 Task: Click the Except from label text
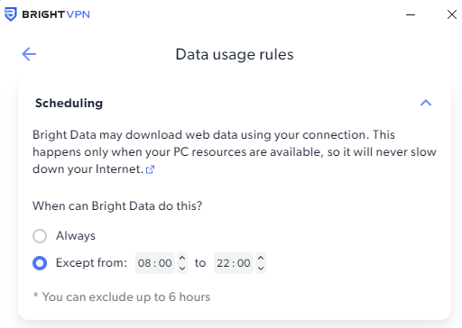click(91, 263)
